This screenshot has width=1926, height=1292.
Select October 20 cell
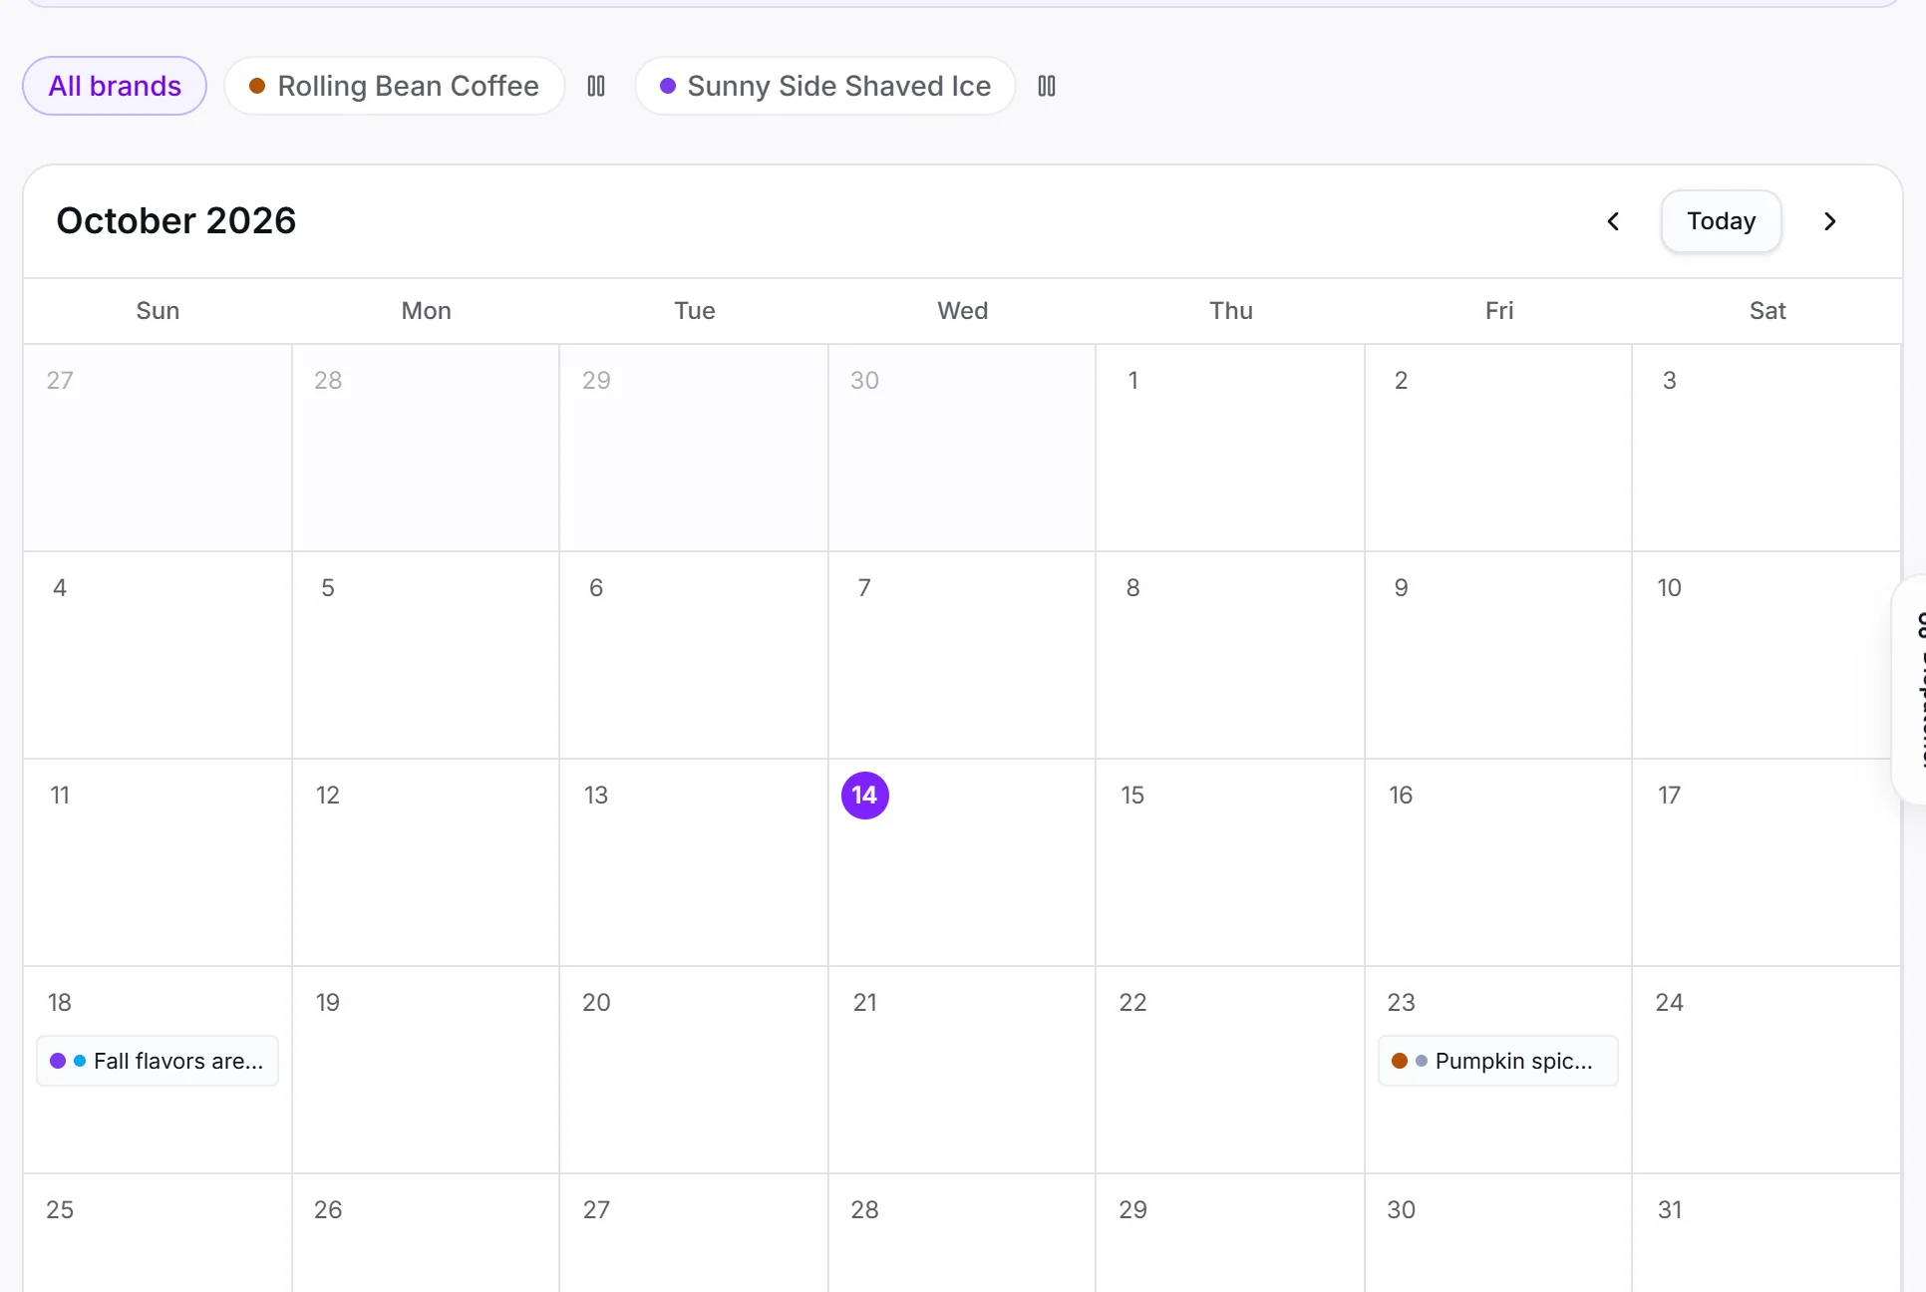tap(694, 1070)
